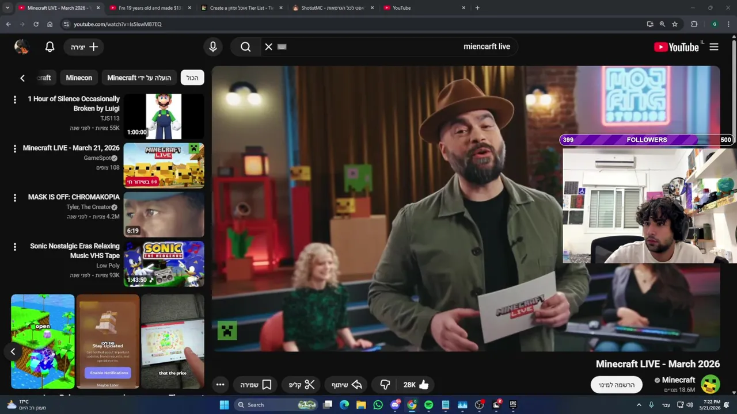Screen dimensions: 737x414
Task: Switch to the ShotistMC tab
Action: (332, 8)
